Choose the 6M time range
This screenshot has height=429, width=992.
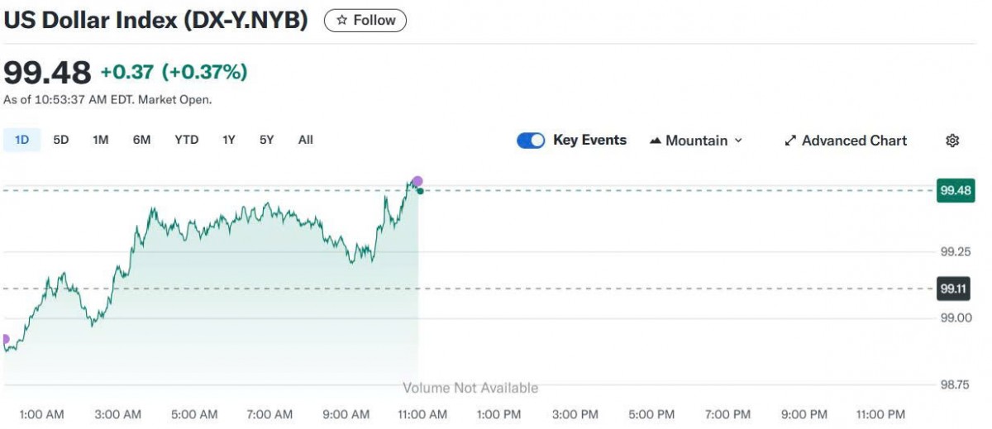pyautogui.click(x=141, y=140)
